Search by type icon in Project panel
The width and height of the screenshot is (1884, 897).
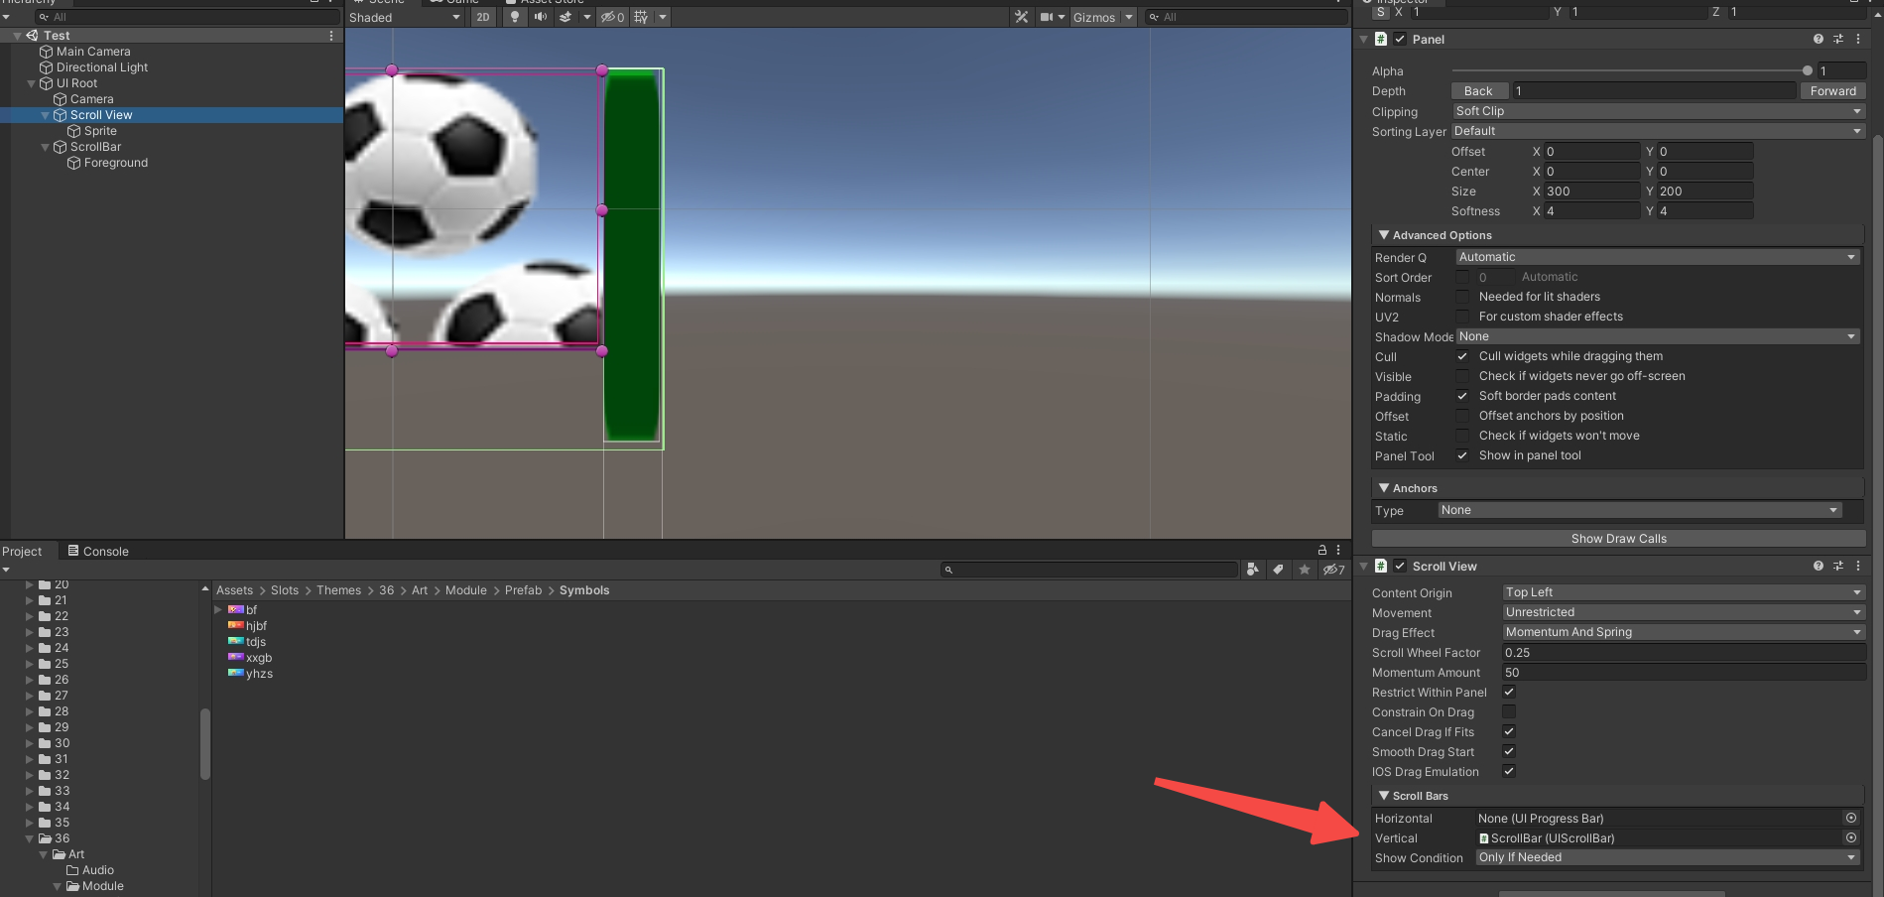pos(1253,570)
